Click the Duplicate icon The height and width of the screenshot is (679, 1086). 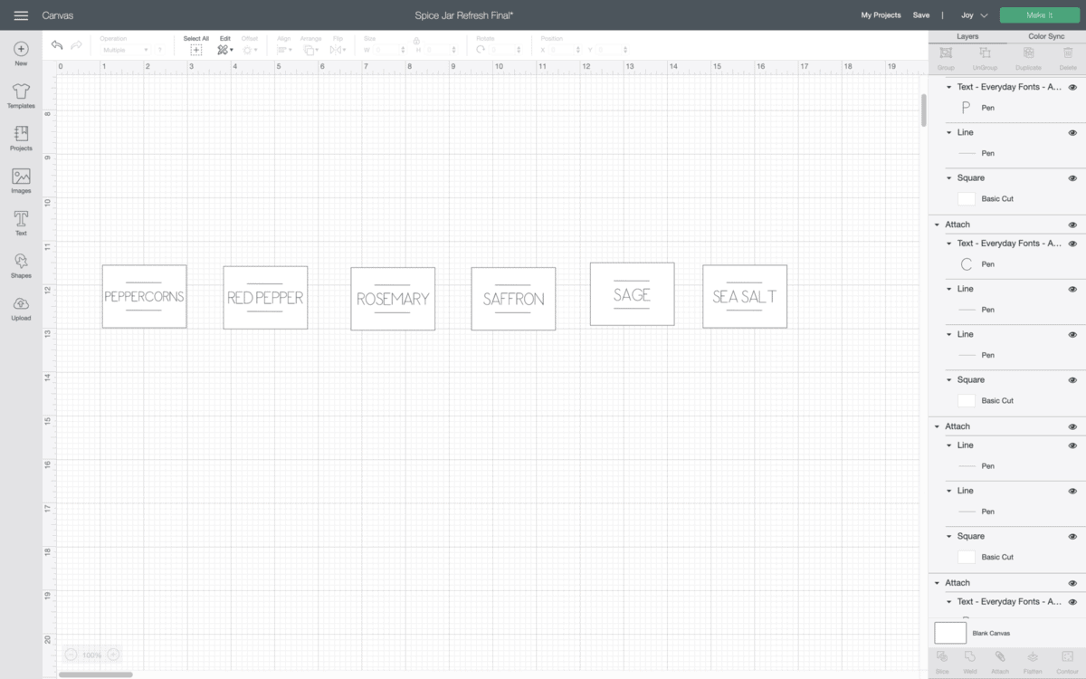coord(1028,54)
